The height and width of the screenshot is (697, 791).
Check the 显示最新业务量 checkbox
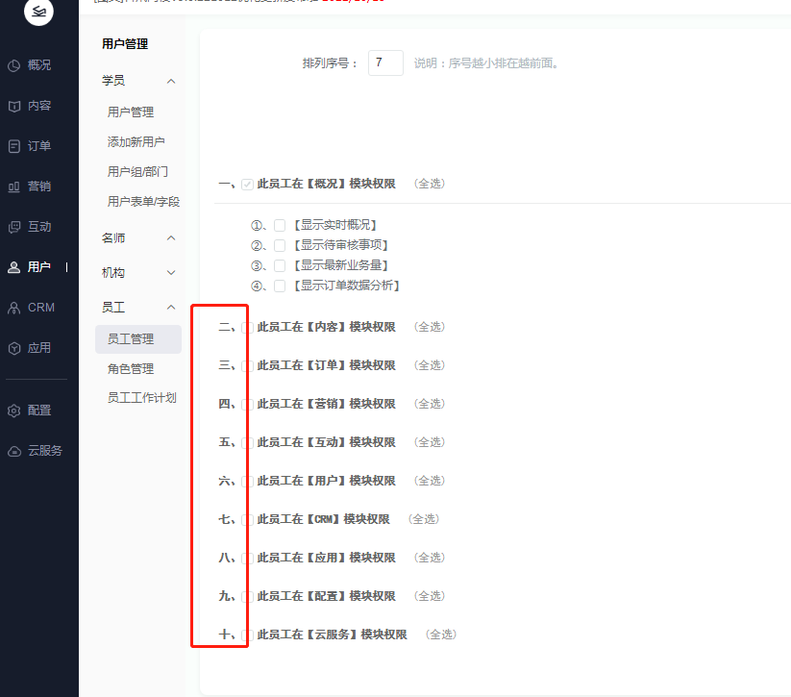click(x=280, y=266)
